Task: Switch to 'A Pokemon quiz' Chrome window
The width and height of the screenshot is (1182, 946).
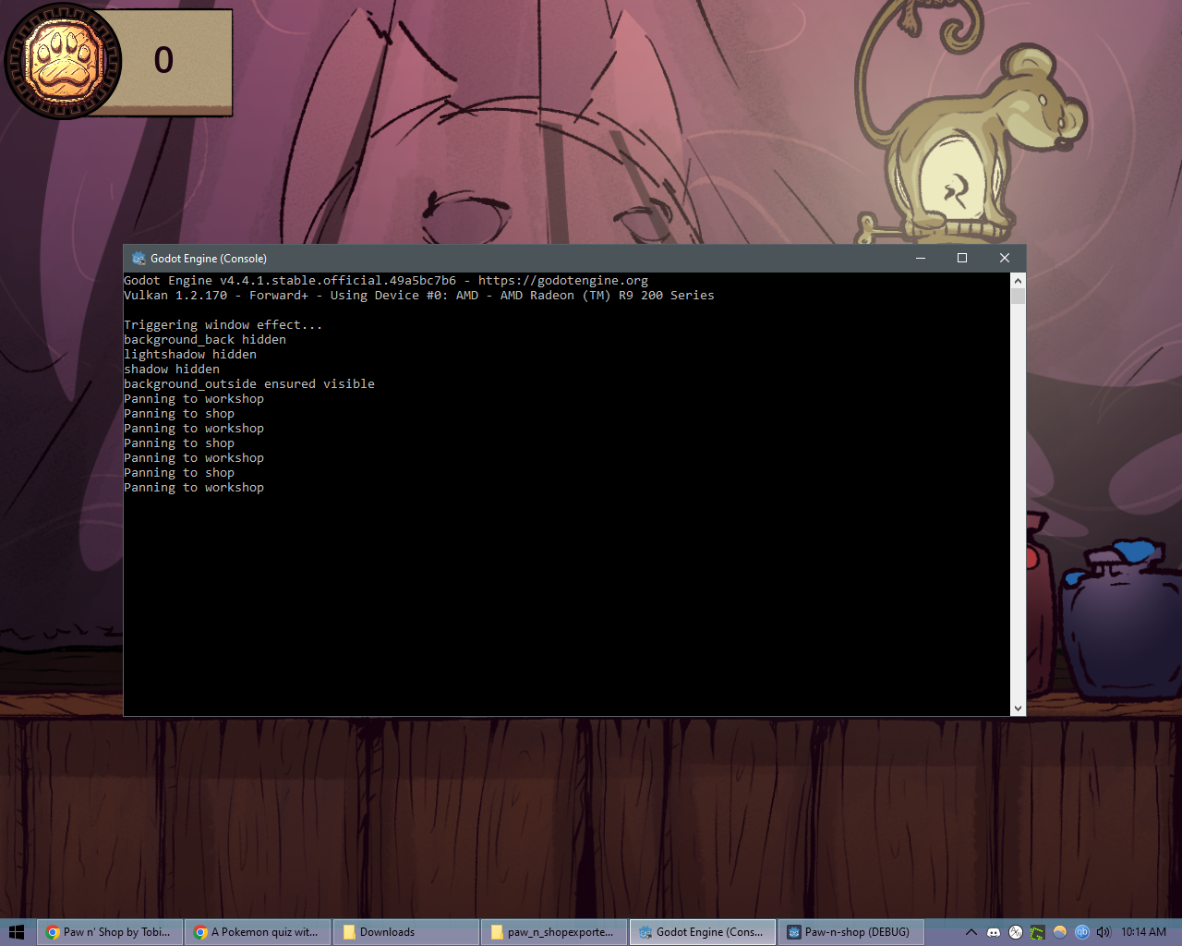Action: coord(258,932)
